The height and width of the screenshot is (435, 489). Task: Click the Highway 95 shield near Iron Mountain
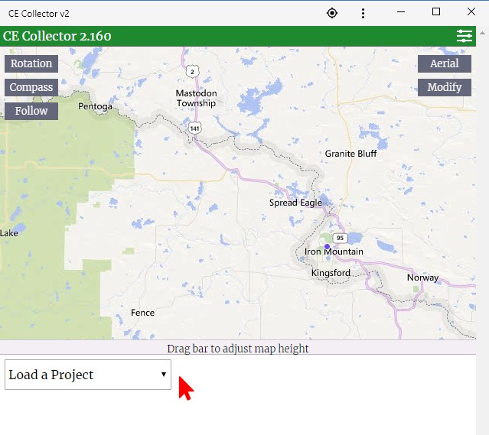tap(340, 237)
